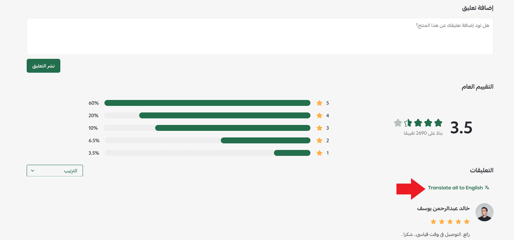Click the reviewer name خالد عبدالرحمن يوسف

tap(443, 208)
